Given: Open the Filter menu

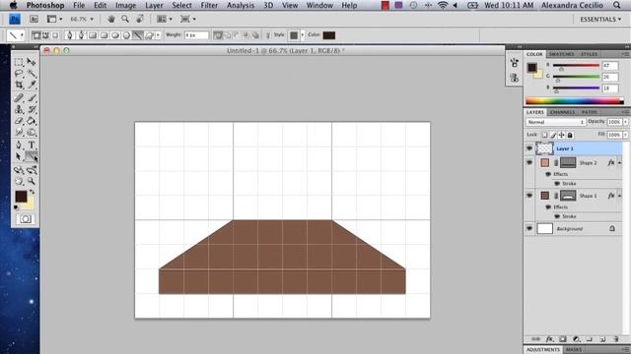Looking at the screenshot, I should [x=209, y=5].
